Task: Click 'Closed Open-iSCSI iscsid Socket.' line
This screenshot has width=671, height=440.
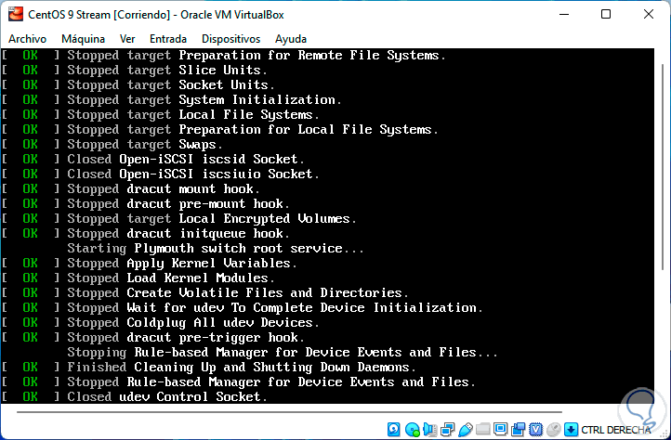Action: coord(186,159)
